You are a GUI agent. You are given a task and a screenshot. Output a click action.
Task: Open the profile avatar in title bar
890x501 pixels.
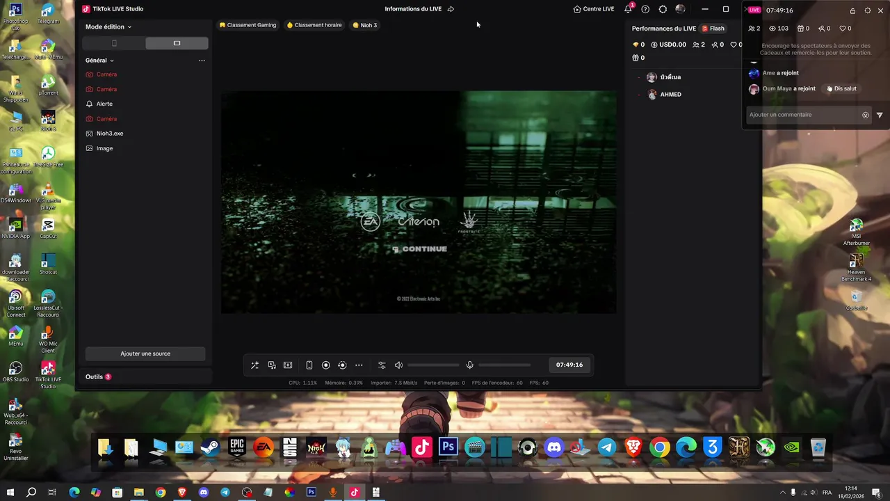[x=680, y=9]
